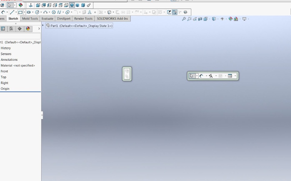Image resolution: width=291 pixels, height=181 pixels.
Task: Open the Hide/Show Items dropdown arrow
Action: 226,19
